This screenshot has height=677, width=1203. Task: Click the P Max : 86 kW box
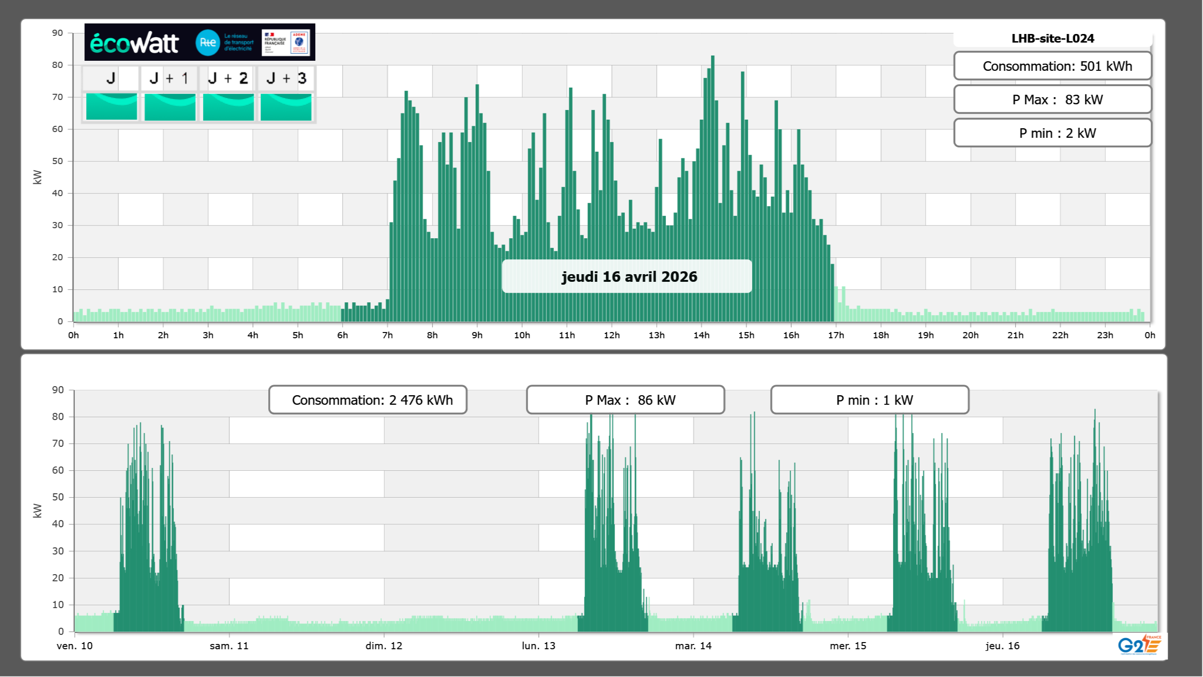pyautogui.click(x=625, y=400)
